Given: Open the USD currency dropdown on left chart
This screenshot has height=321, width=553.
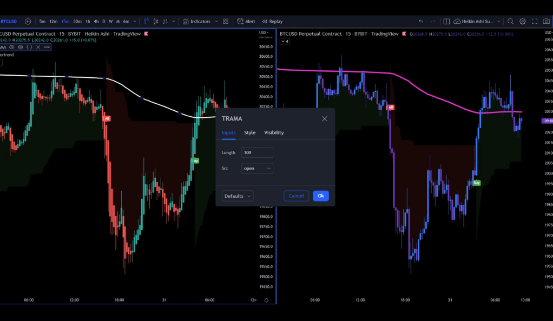Looking at the screenshot, I should pyautogui.click(x=264, y=33).
